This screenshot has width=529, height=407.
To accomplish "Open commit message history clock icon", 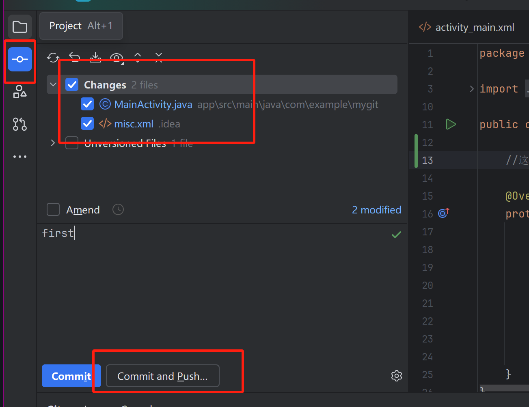I will coord(118,209).
